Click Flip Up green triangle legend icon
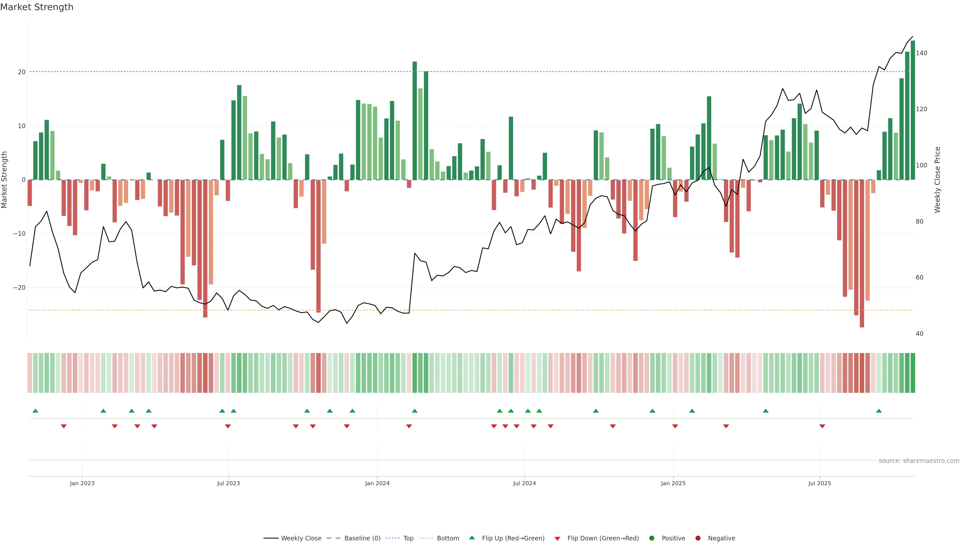Image resolution: width=972 pixels, height=547 pixels. pyautogui.click(x=472, y=538)
